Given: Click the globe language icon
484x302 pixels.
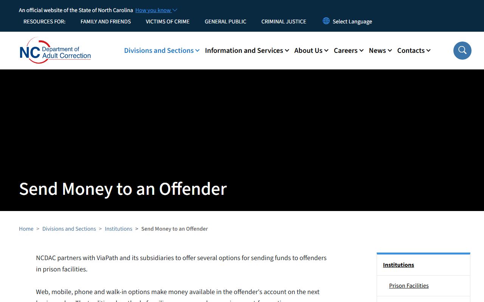Looking at the screenshot, I should click(x=326, y=21).
